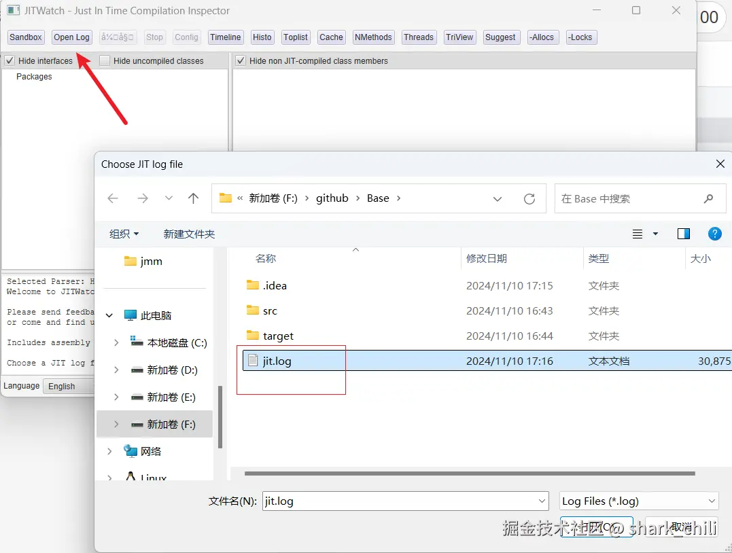Select Packages in the class tree
The width and height of the screenshot is (732, 553).
point(34,77)
